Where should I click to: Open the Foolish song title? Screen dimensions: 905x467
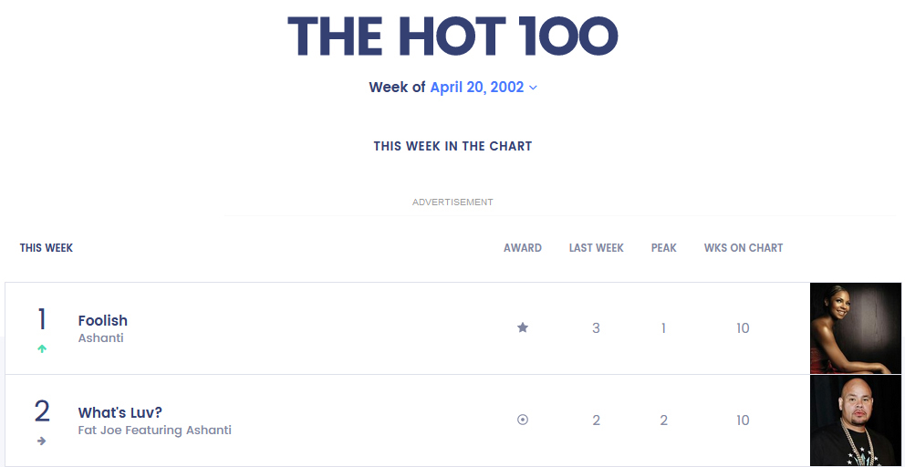[x=103, y=320]
